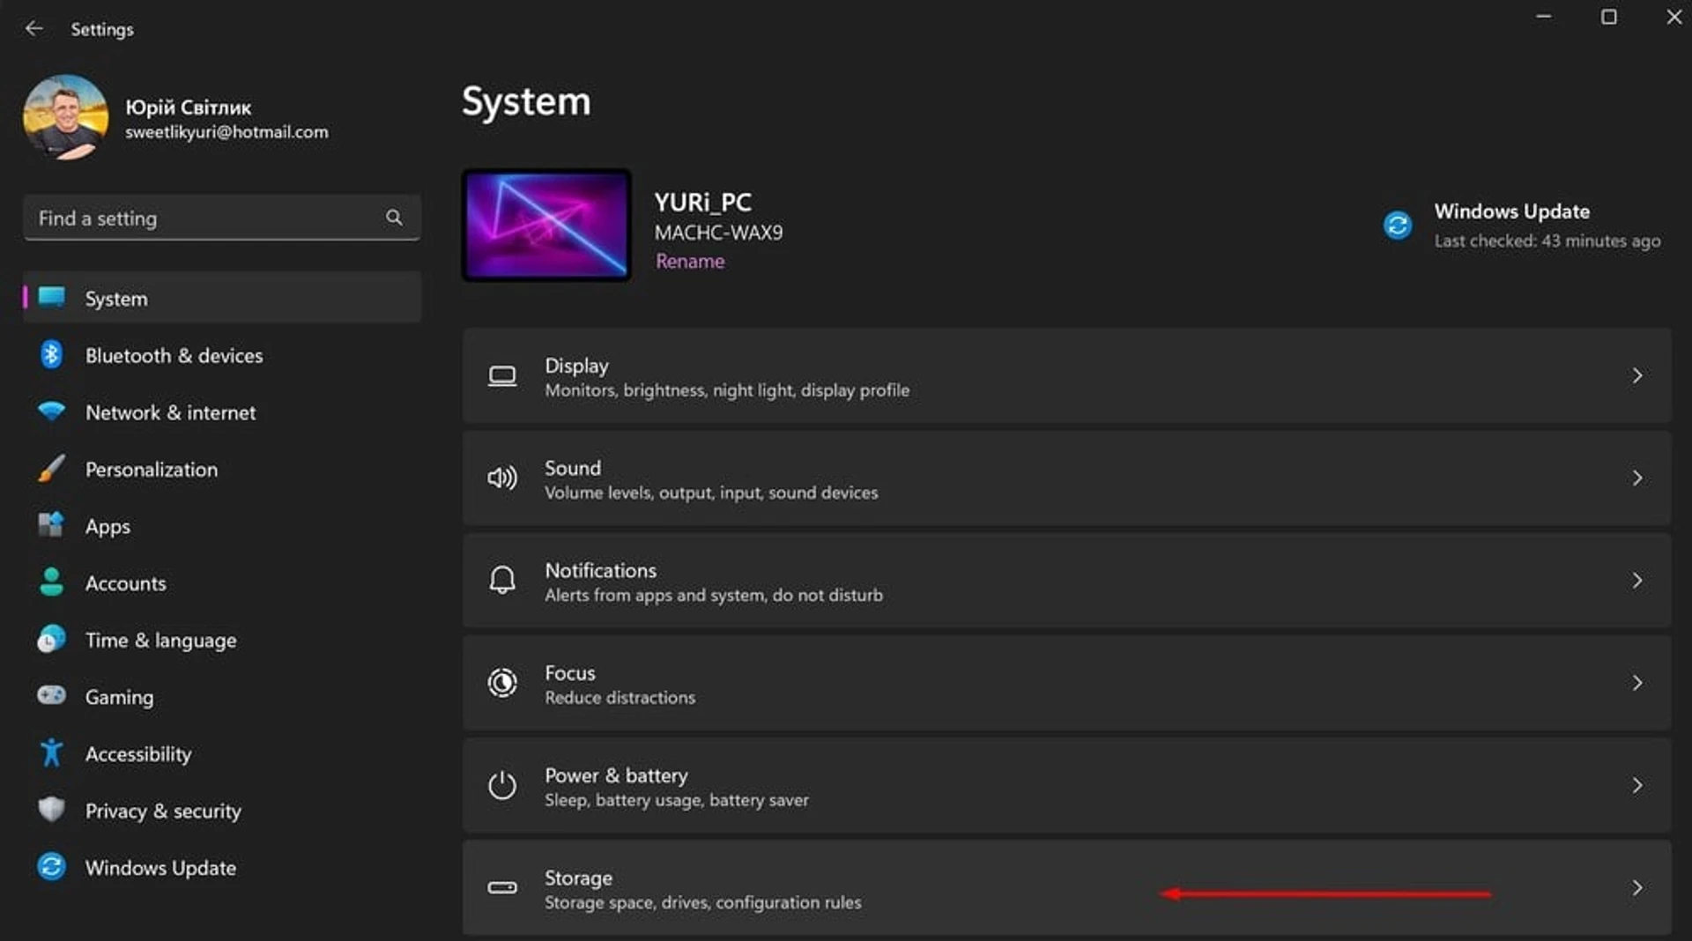
Task: Select System in the sidebar
Action: 222,298
